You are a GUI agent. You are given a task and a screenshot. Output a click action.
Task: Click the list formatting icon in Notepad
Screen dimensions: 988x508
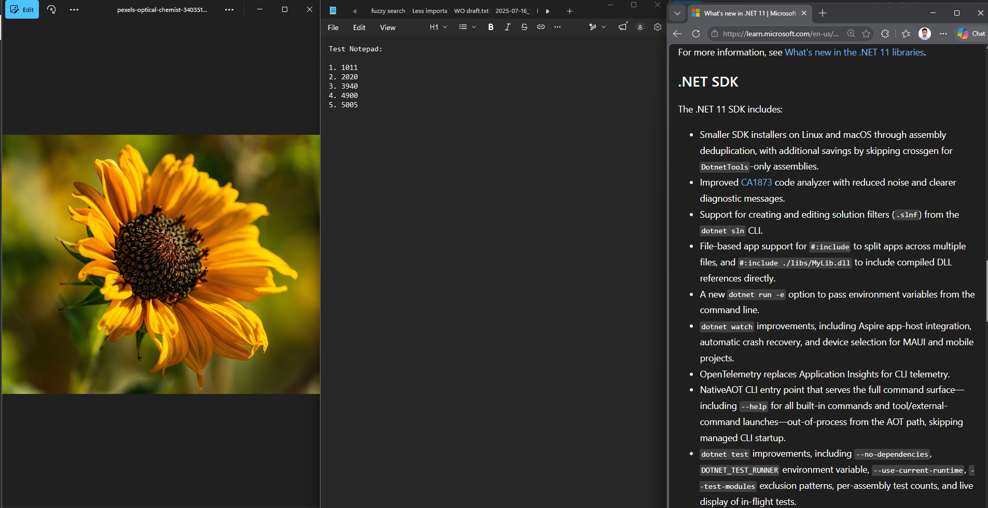463,27
